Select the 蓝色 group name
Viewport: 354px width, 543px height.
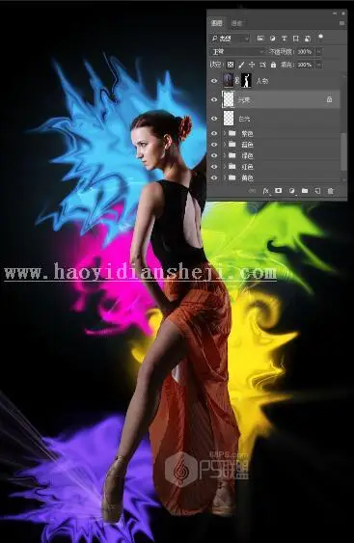click(x=247, y=145)
